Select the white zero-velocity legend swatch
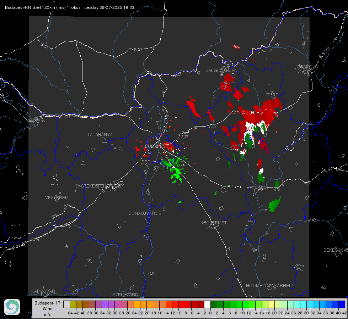 point(207,304)
